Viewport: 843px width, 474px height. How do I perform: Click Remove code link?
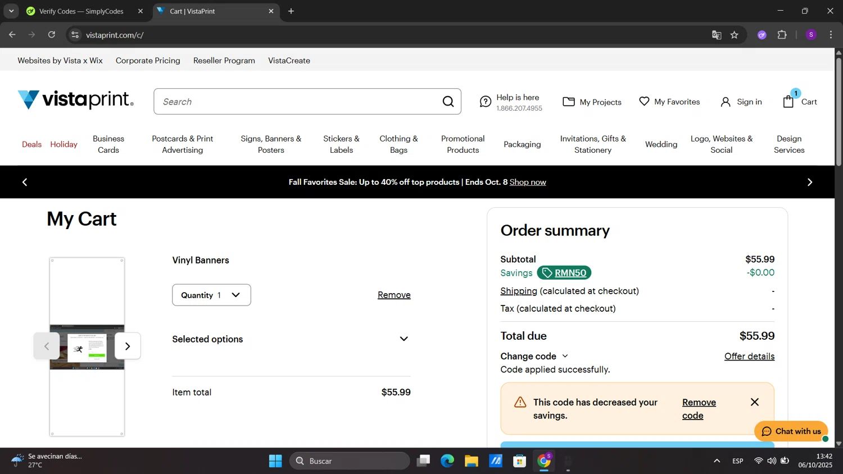(x=699, y=409)
